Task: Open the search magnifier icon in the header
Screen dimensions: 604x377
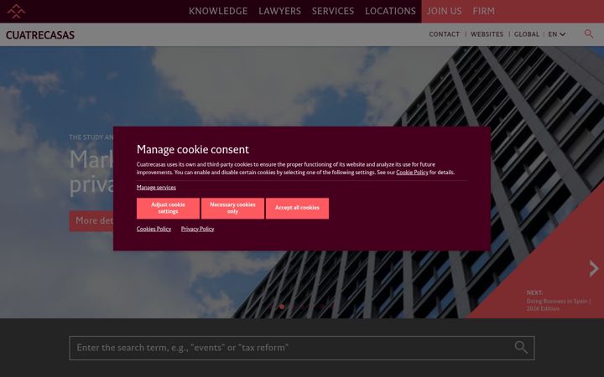Action: (589, 34)
